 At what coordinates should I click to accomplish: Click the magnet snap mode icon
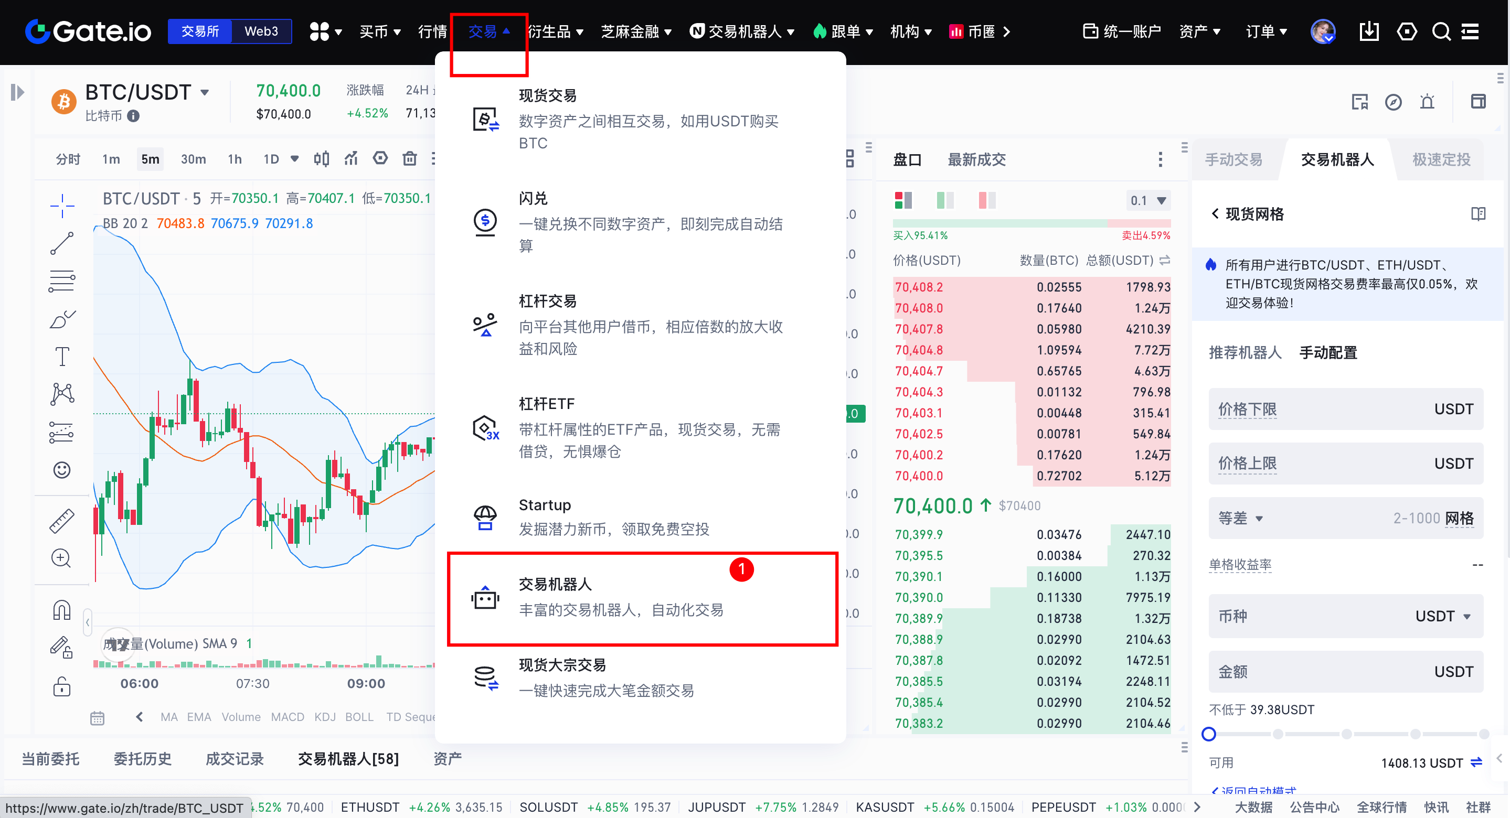(62, 610)
